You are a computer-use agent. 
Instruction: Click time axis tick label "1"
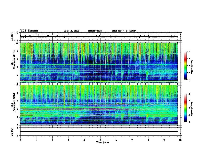(x=36, y=140)
